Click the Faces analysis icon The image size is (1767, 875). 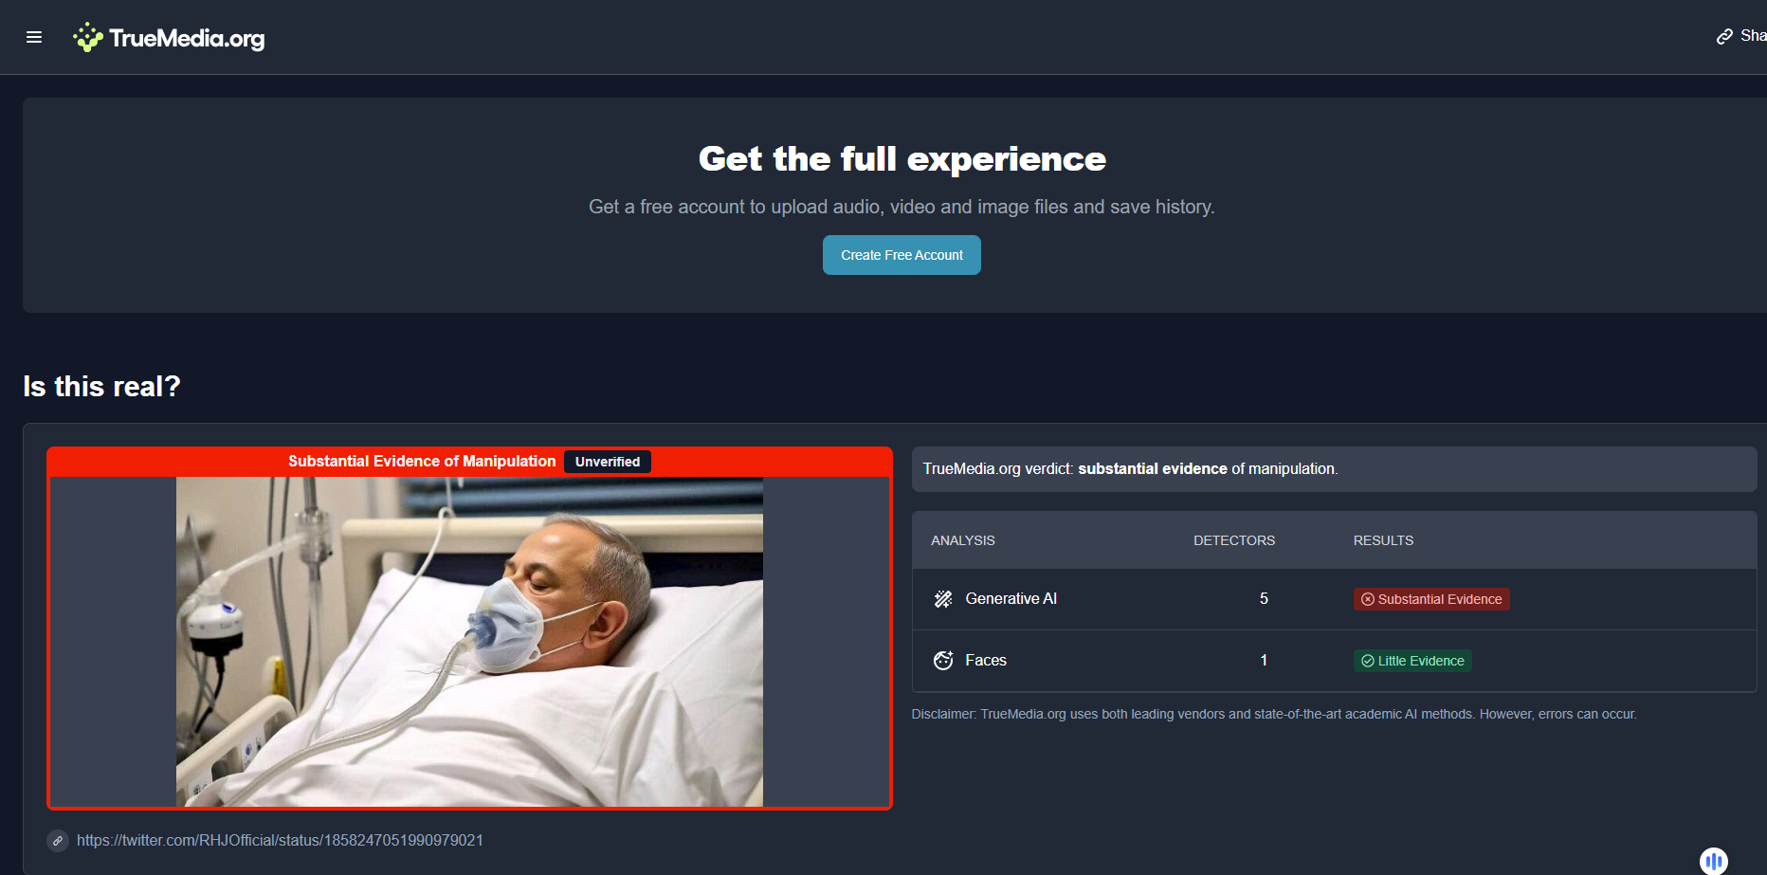click(943, 661)
